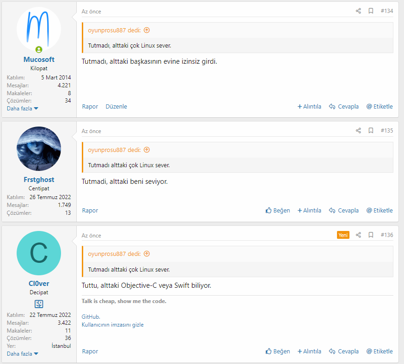This screenshot has width=404, height=364.
Task: Report Cl0ver's post with Rapor
Action: coord(90,351)
